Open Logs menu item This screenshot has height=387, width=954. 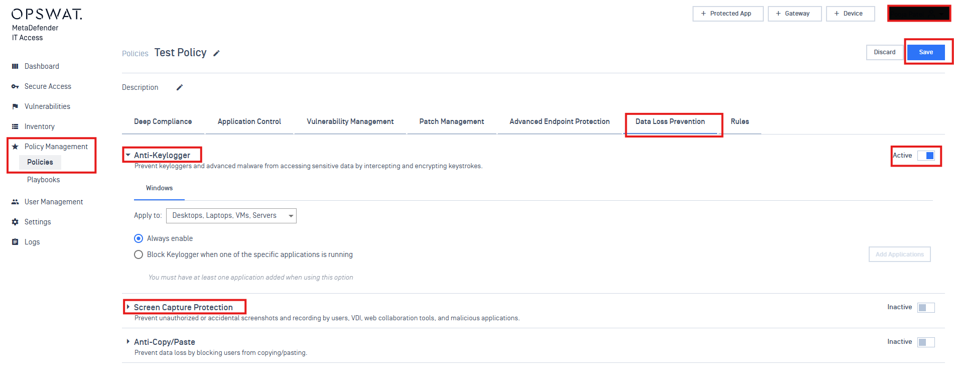click(x=32, y=242)
